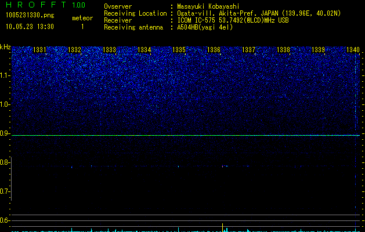365x232 pixels.
Task: Click the Receiving Location value text
Action: click(x=259, y=13)
